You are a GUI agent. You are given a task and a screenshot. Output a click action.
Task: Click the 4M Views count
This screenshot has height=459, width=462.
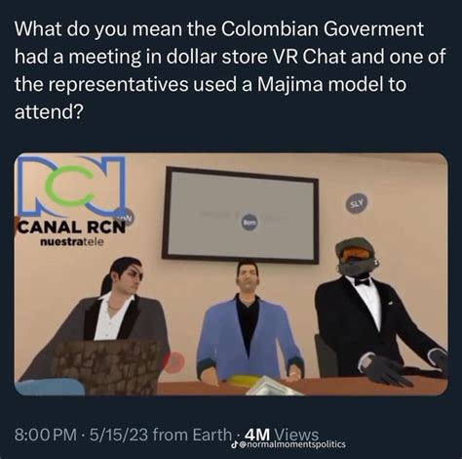click(283, 435)
